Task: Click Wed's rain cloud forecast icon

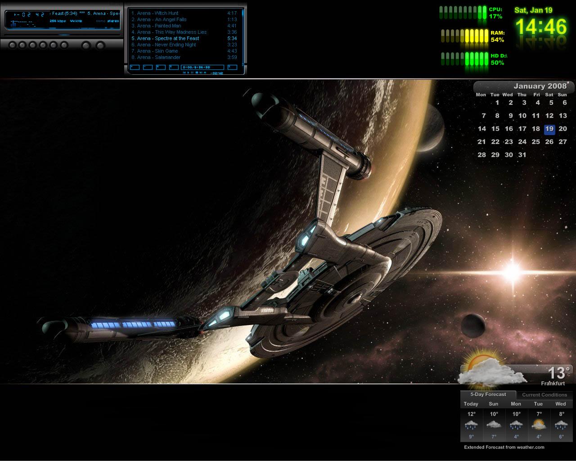Action: 561,425
